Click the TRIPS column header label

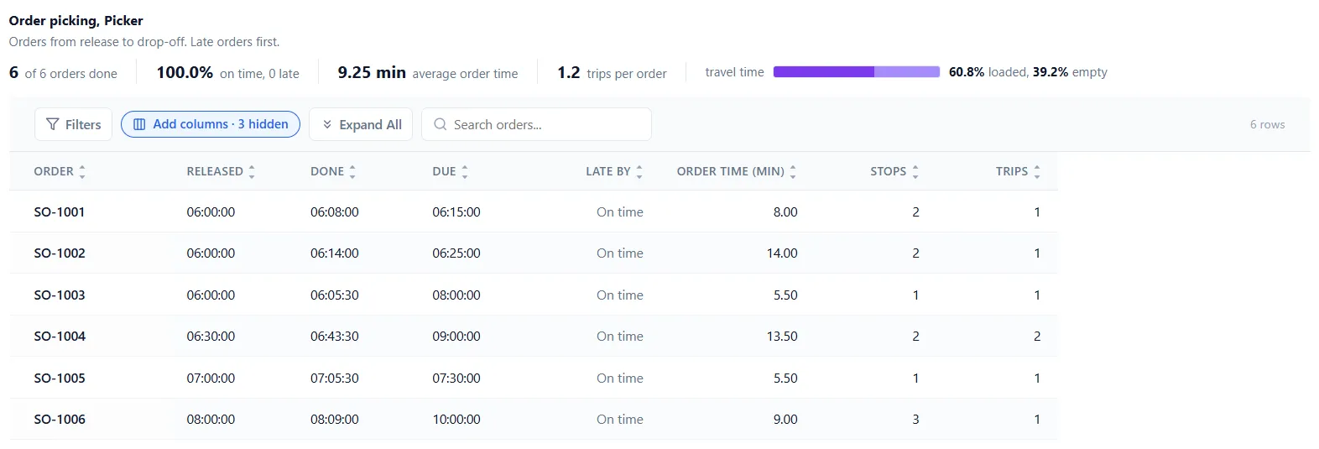point(1012,171)
